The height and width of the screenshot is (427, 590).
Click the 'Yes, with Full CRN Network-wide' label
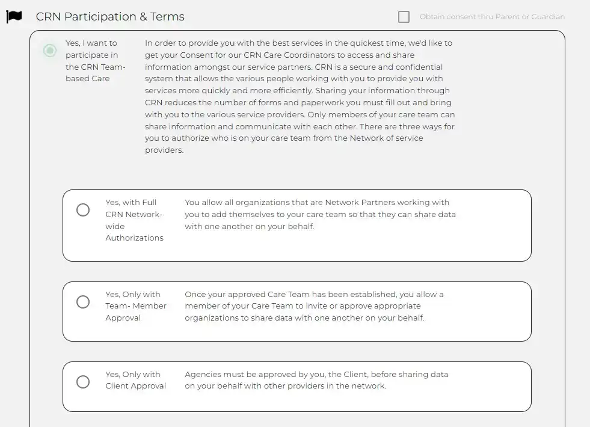(x=134, y=220)
